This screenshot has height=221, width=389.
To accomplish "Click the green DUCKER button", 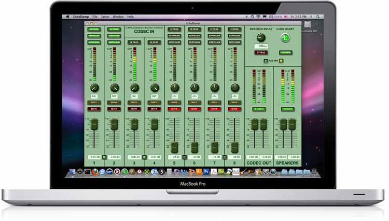I will (x=286, y=52).
